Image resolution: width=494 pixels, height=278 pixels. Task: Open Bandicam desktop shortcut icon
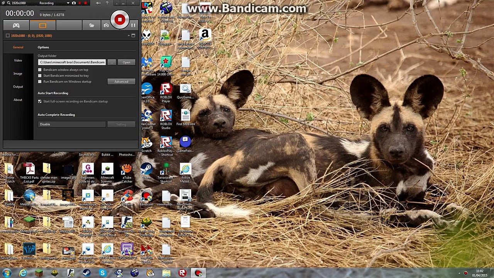146,198
